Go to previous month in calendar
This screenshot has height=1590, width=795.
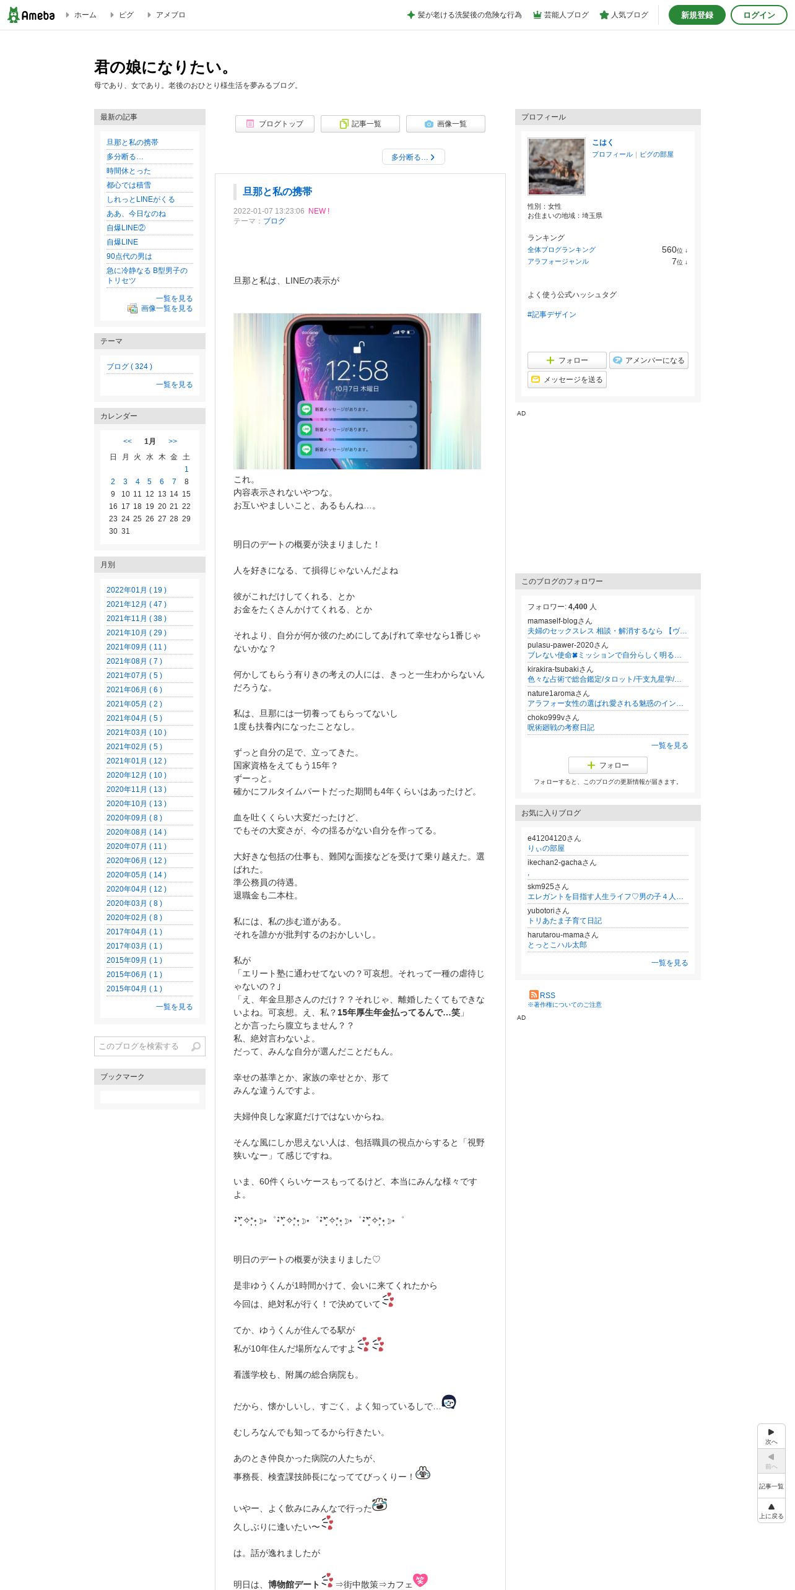[x=128, y=441]
